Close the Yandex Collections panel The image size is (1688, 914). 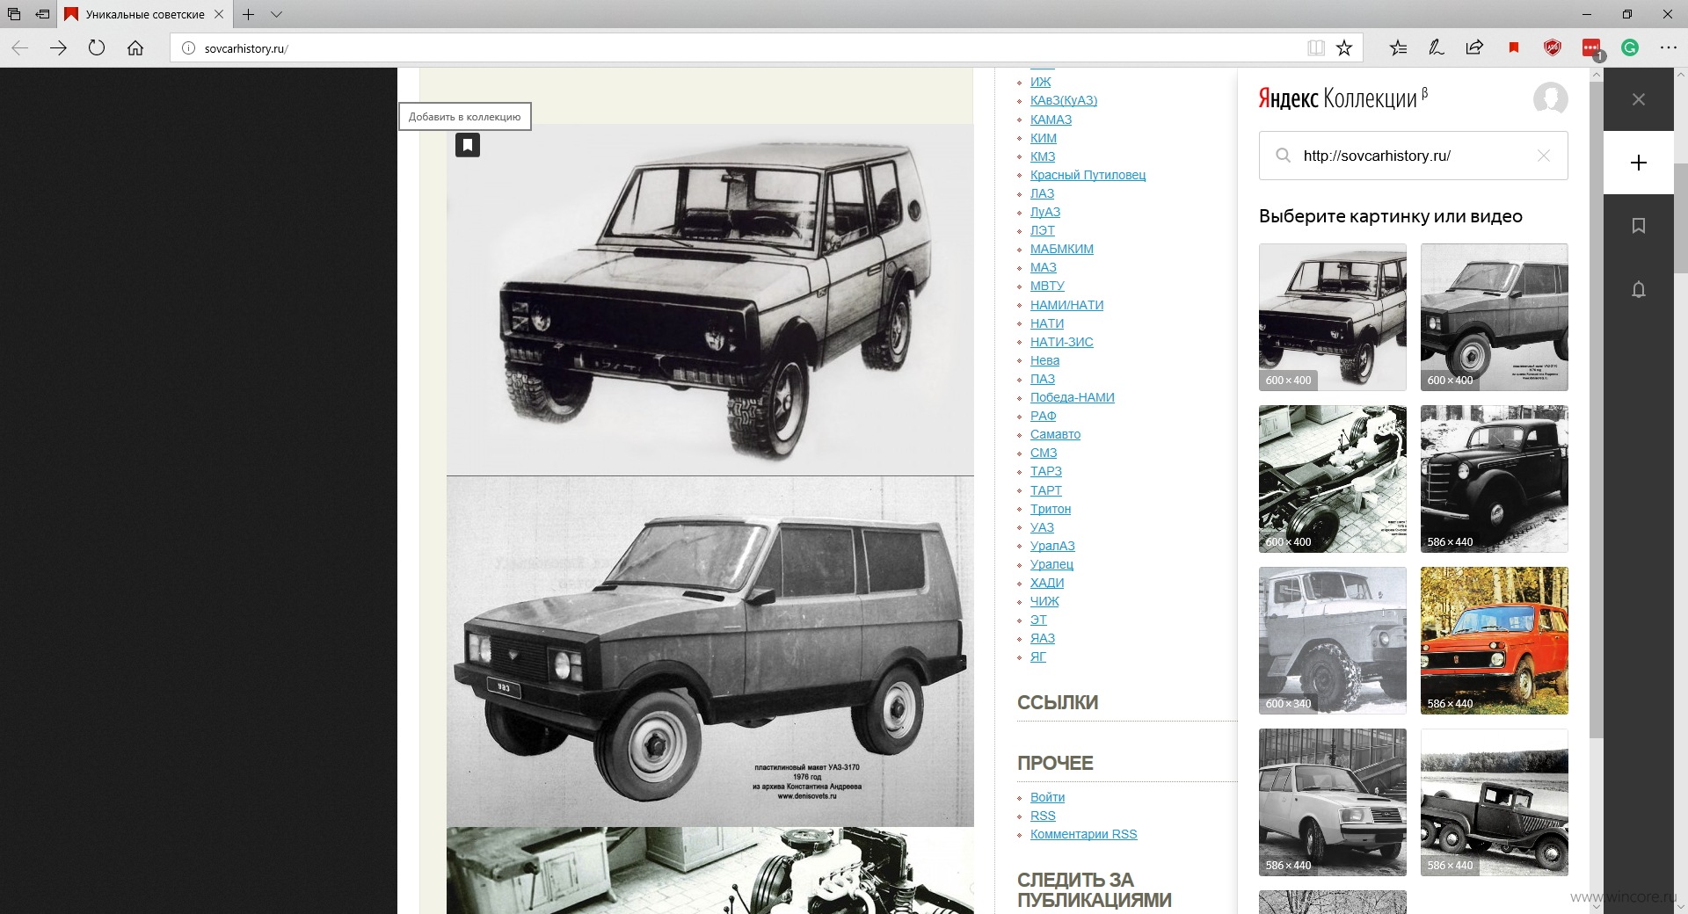pos(1639,99)
